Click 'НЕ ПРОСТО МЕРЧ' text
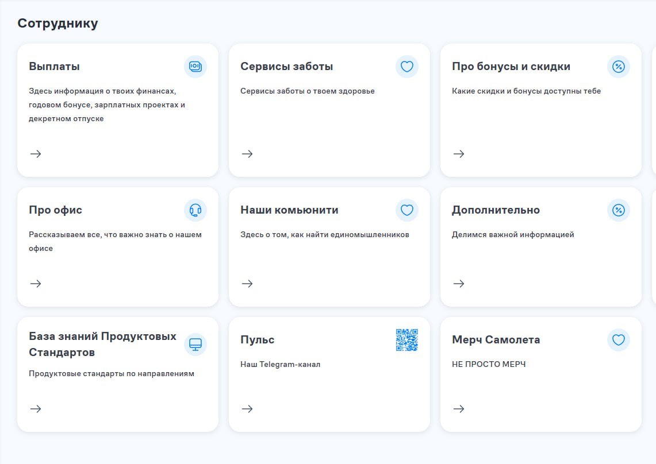Image resolution: width=656 pixels, height=464 pixels. click(489, 364)
